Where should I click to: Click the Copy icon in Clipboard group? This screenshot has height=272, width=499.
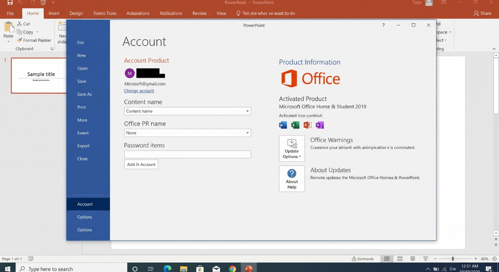(x=19, y=32)
